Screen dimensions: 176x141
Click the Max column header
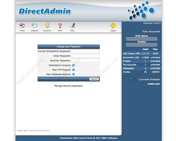[x=155, y=49]
